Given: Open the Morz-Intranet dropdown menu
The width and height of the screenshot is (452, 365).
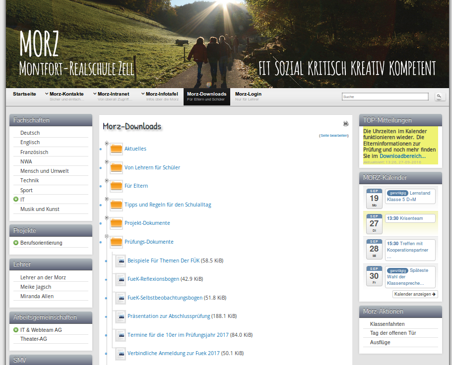Looking at the screenshot, I should pos(113,97).
